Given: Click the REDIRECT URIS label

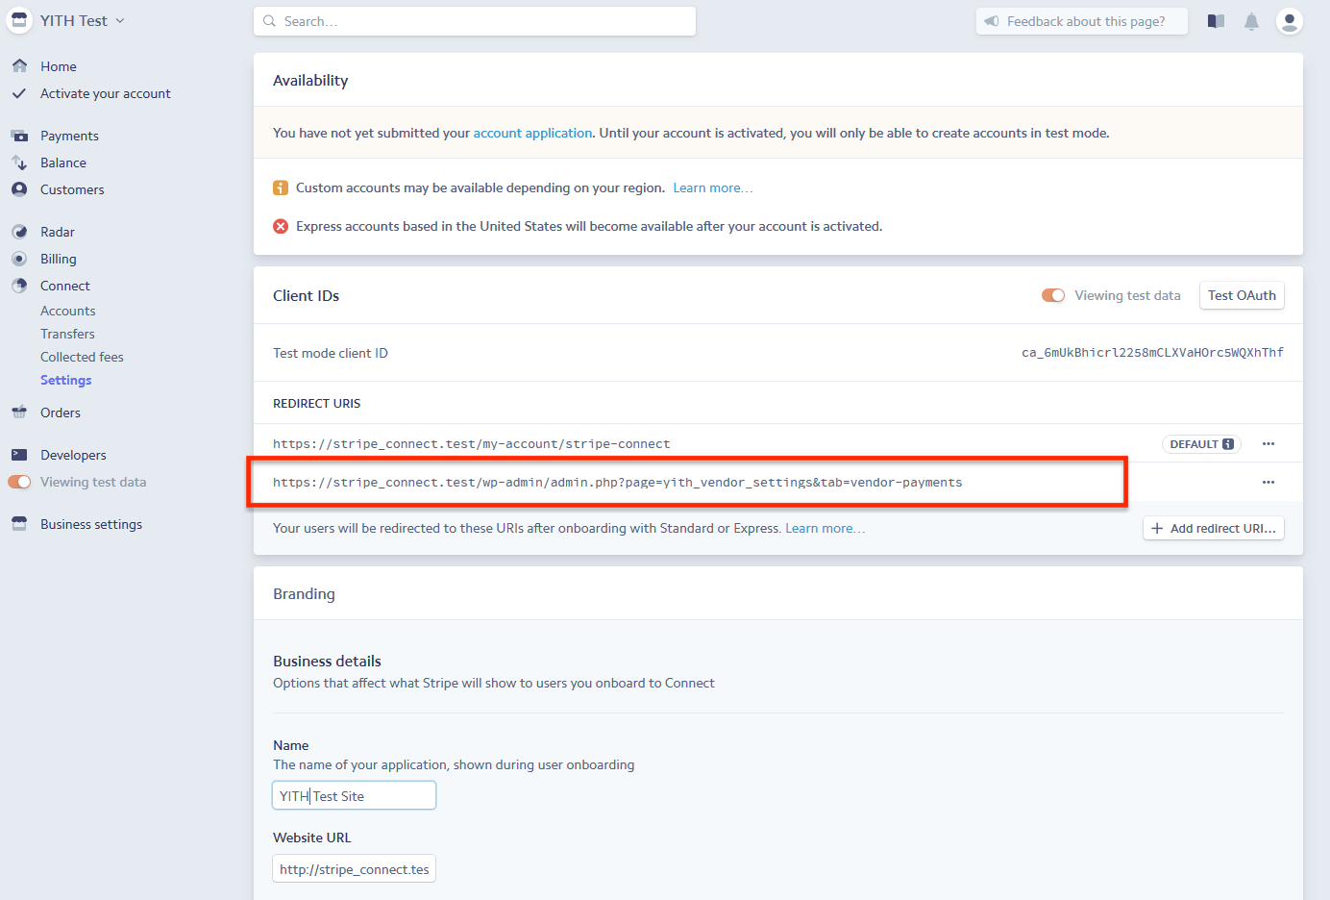Looking at the screenshot, I should 316,403.
